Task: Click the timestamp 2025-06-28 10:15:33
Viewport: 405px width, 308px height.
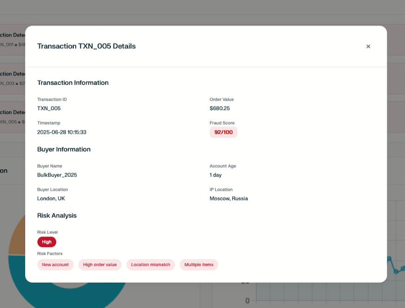Action: coord(62,132)
